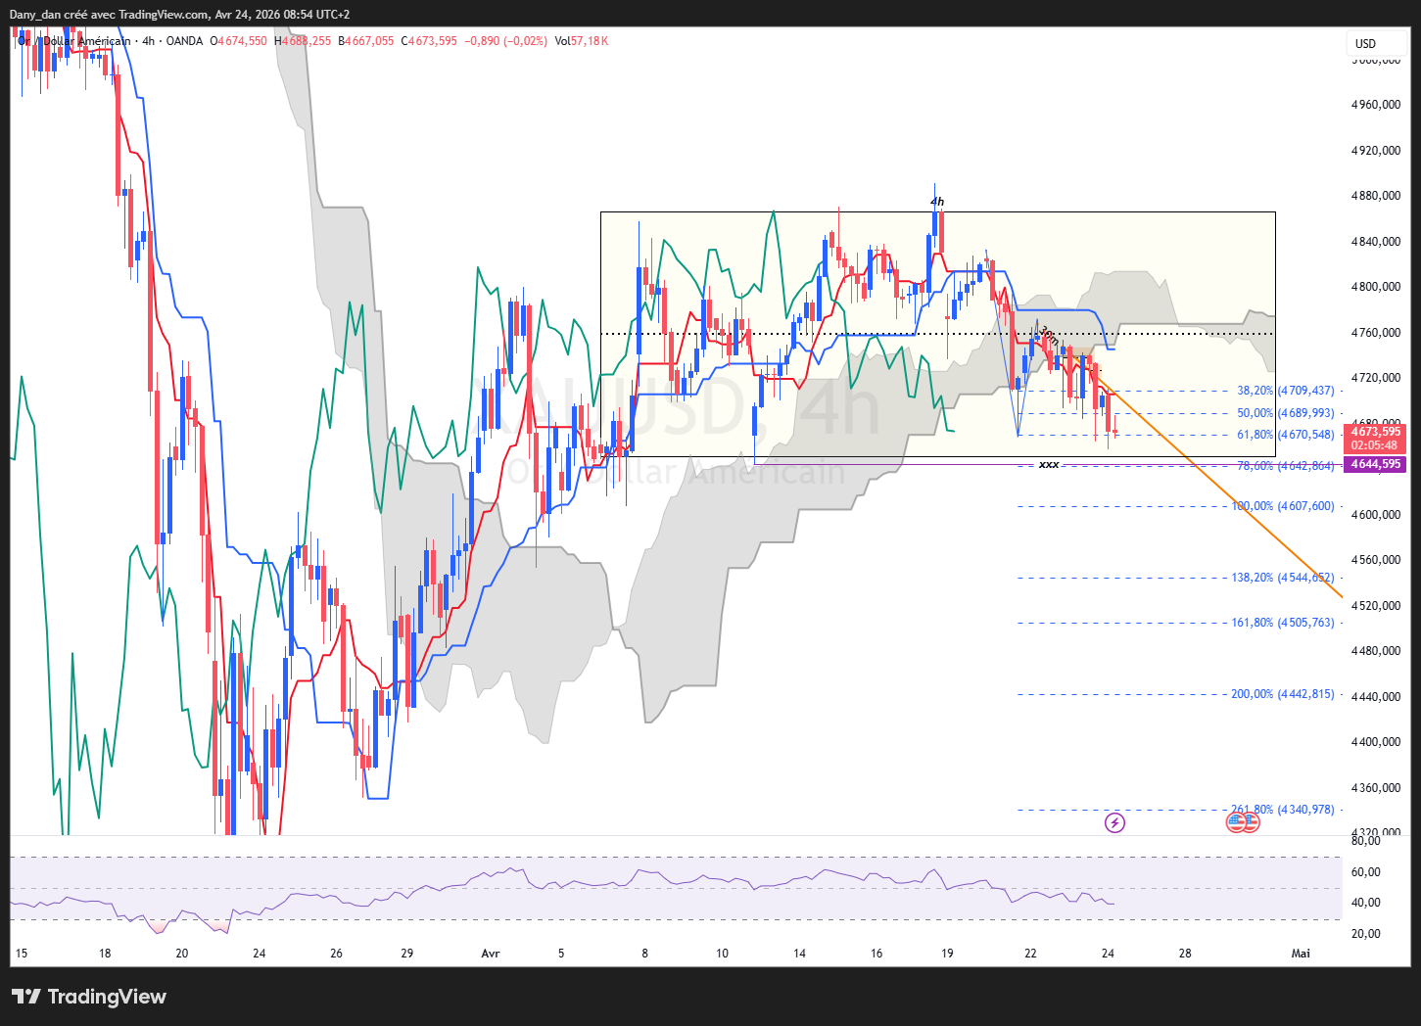Click date 19 on the time axis
Screen dimensions: 1421x1026
pos(947,954)
